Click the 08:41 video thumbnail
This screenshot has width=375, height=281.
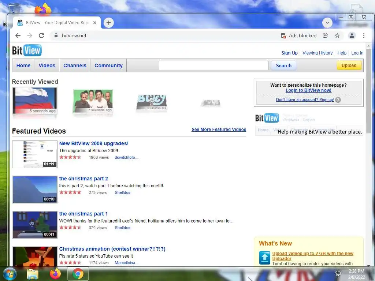click(35, 225)
